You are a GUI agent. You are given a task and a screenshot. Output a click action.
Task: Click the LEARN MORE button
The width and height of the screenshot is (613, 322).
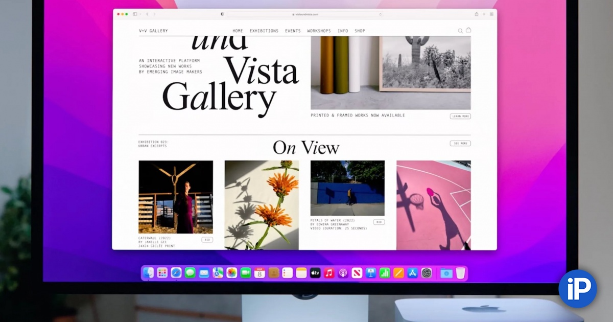tap(460, 116)
